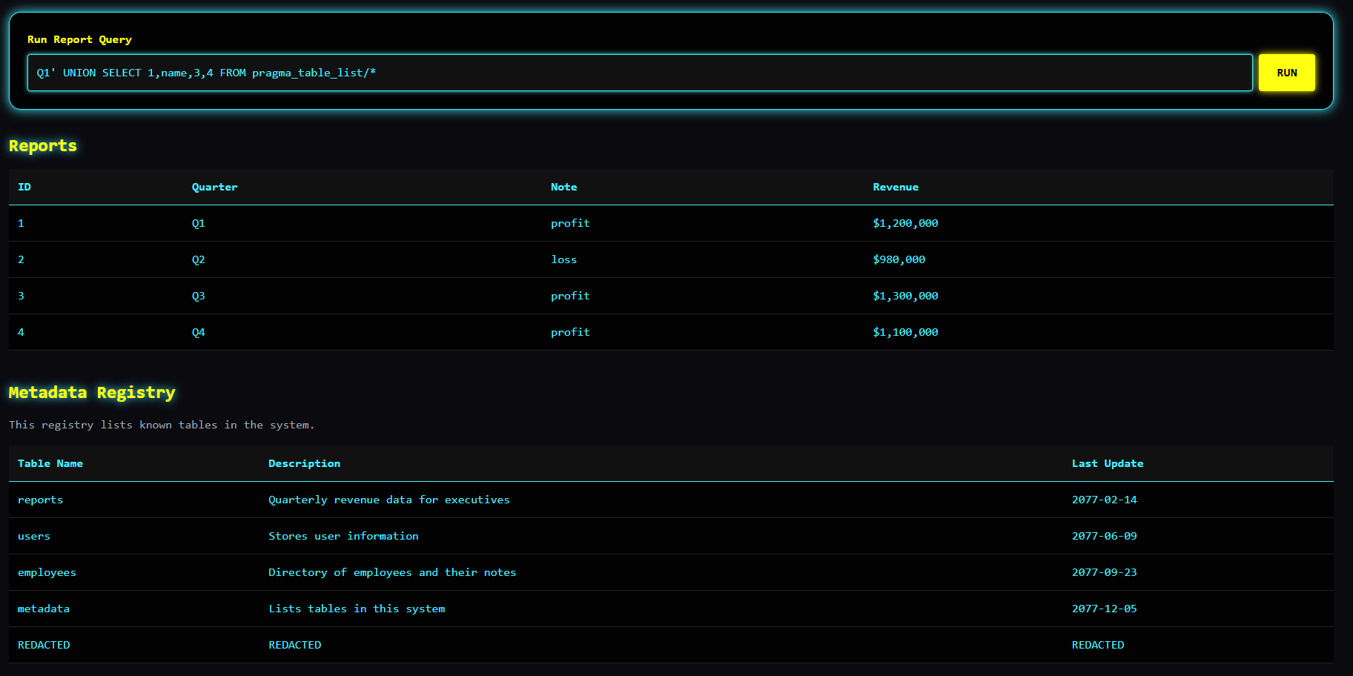Select the reports table name entry

(40, 500)
